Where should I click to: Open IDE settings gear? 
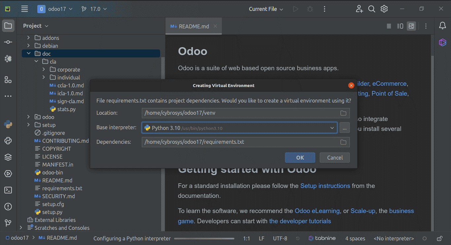coord(384,9)
